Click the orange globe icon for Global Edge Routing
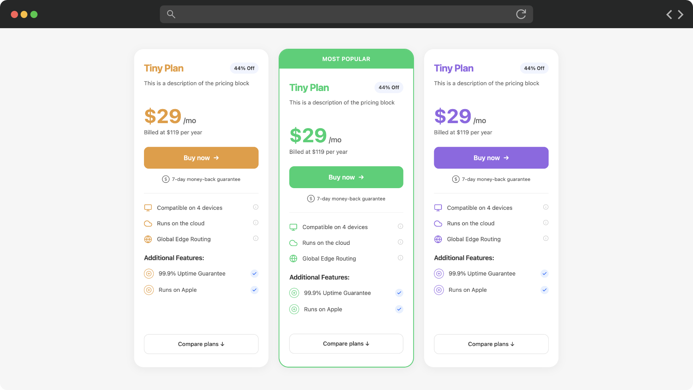This screenshot has height=390, width=693. tap(148, 239)
